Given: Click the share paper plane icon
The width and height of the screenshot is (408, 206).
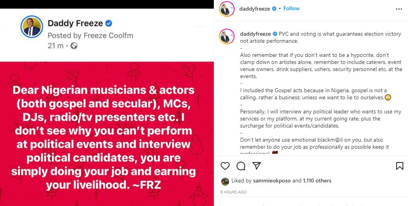Looking at the screenshot, I should pyautogui.click(x=256, y=166).
